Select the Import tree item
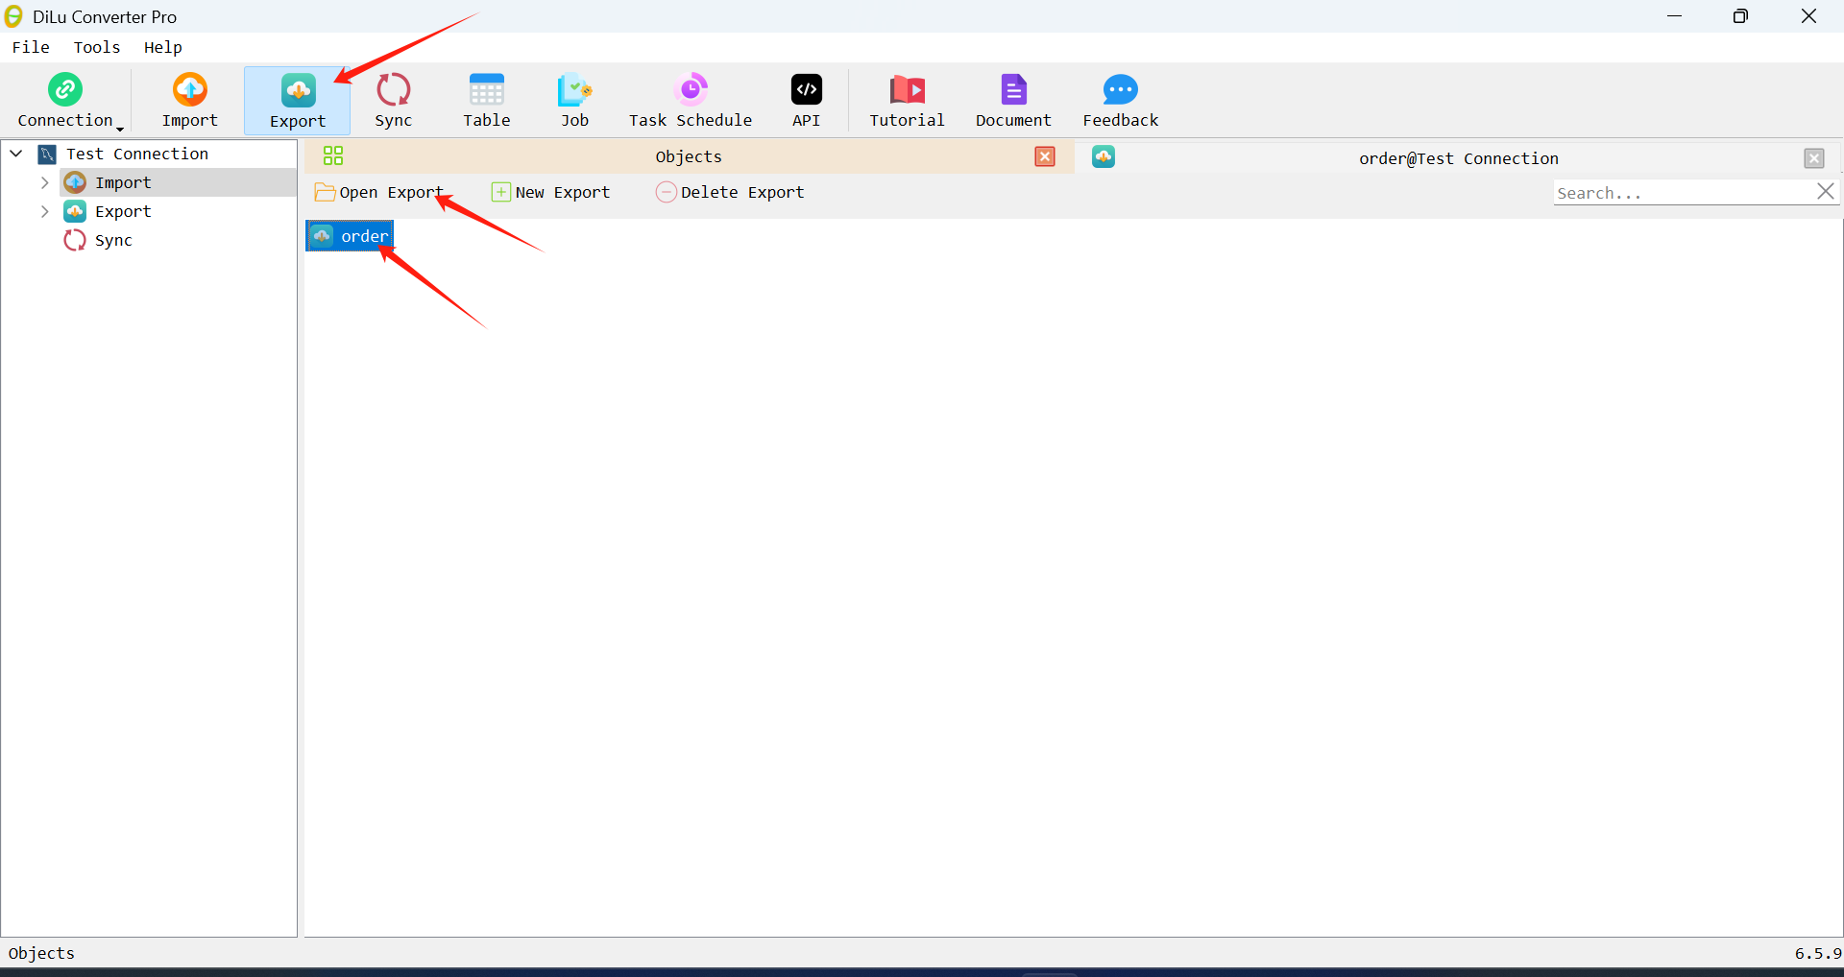 [123, 182]
